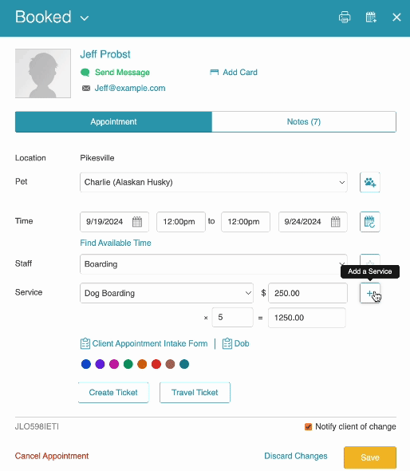Image resolution: width=410 pixels, height=471 pixels.
Task: Click the appointment code JLO598IETI
Action: click(x=37, y=426)
